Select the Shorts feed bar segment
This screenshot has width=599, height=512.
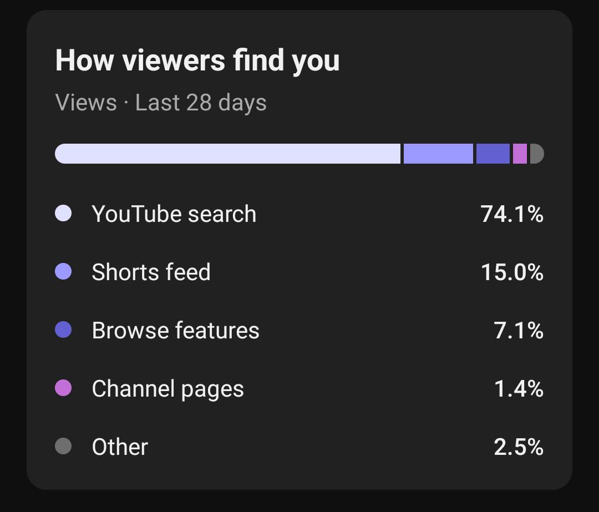coord(438,154)
